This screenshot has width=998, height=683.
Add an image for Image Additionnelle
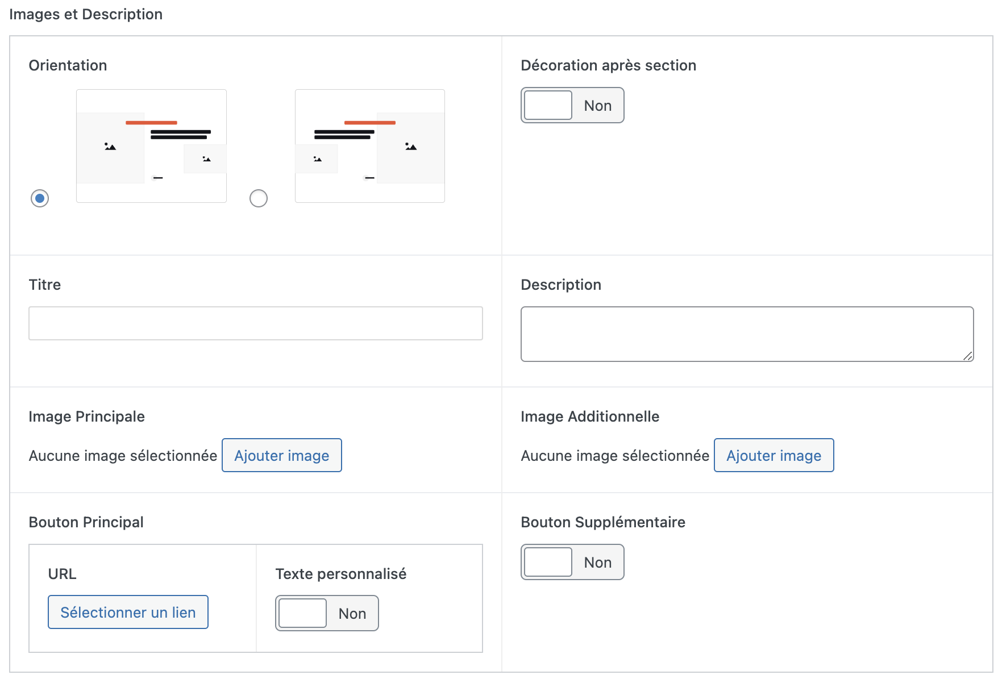[x=774, y=456]
